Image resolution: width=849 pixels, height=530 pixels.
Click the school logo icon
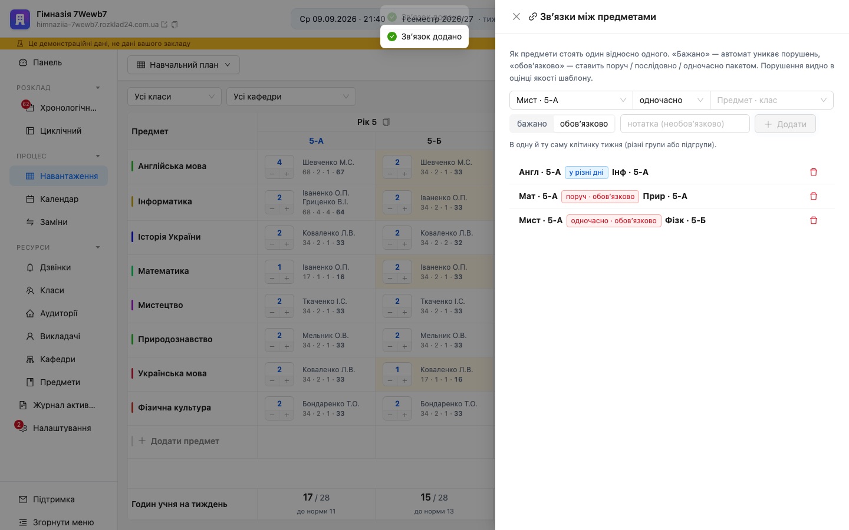(x=20, y=19)
